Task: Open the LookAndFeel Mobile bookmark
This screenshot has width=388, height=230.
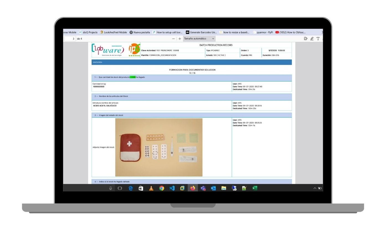Action: pos(113,32)
